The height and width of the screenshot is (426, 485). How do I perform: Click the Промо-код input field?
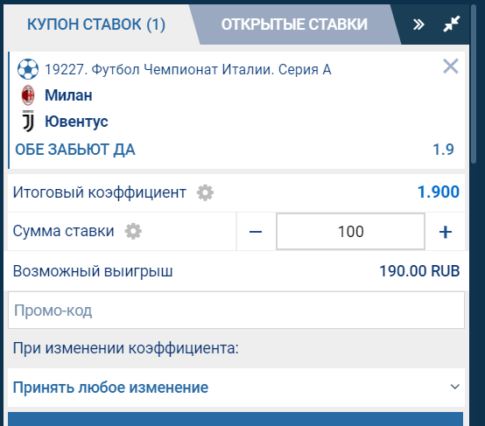click(x=236, y=310)
